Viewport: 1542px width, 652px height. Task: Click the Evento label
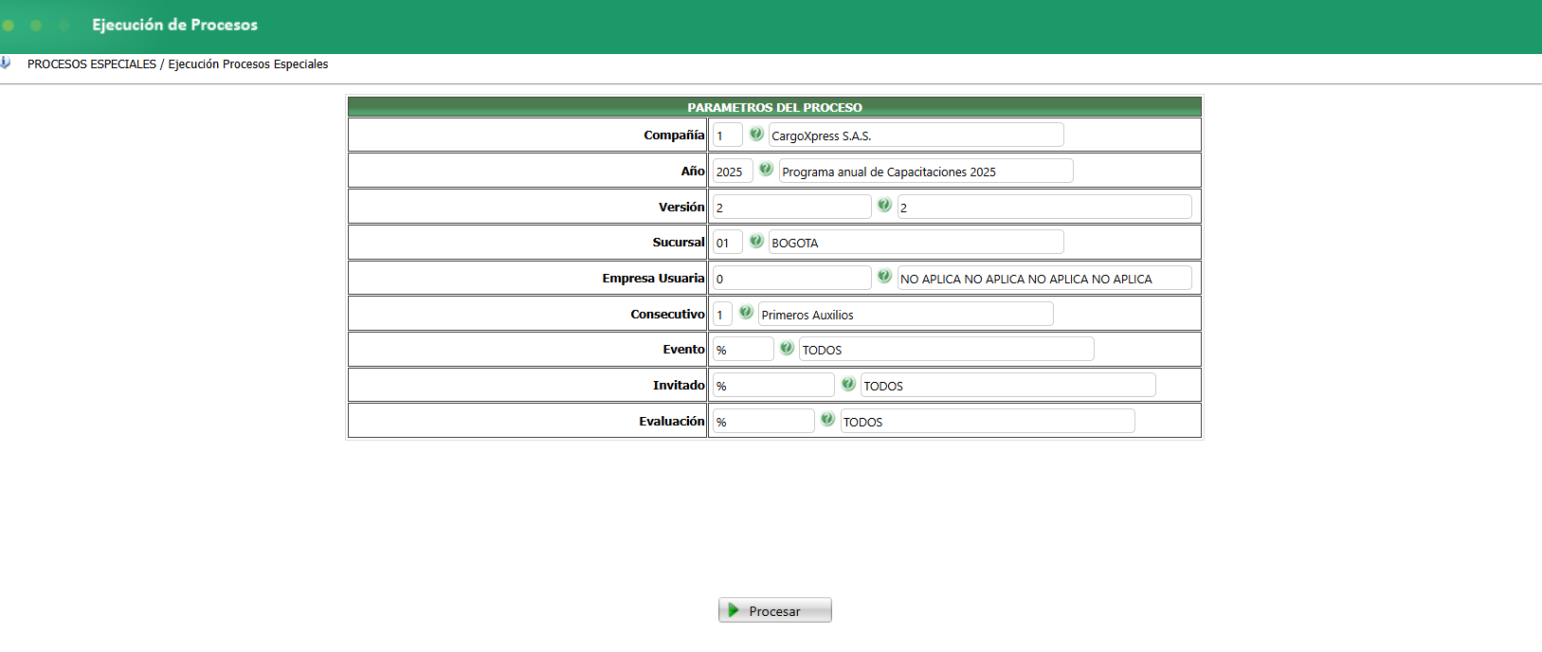point(683,349)
